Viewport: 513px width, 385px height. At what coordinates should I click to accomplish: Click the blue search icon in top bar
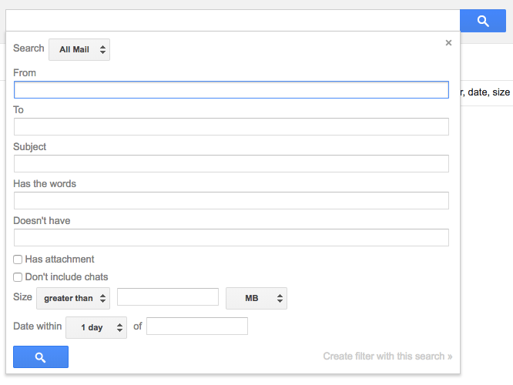point(483,21)
